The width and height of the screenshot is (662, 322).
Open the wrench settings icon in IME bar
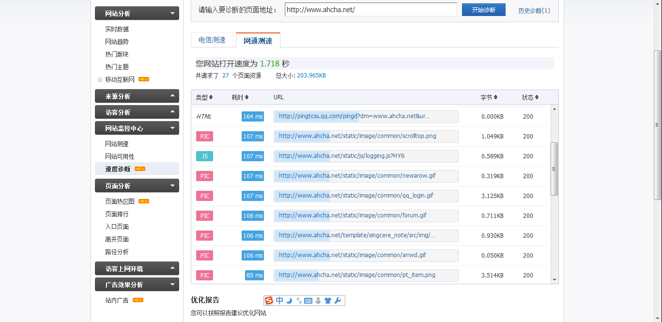click(x=338, y=301)
